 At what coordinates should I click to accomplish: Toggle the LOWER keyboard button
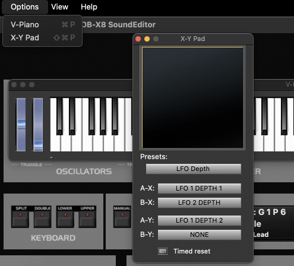point(65,219)
